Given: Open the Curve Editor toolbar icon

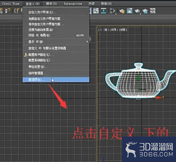Looking at the screenshot, I should (x=96, y=11).
